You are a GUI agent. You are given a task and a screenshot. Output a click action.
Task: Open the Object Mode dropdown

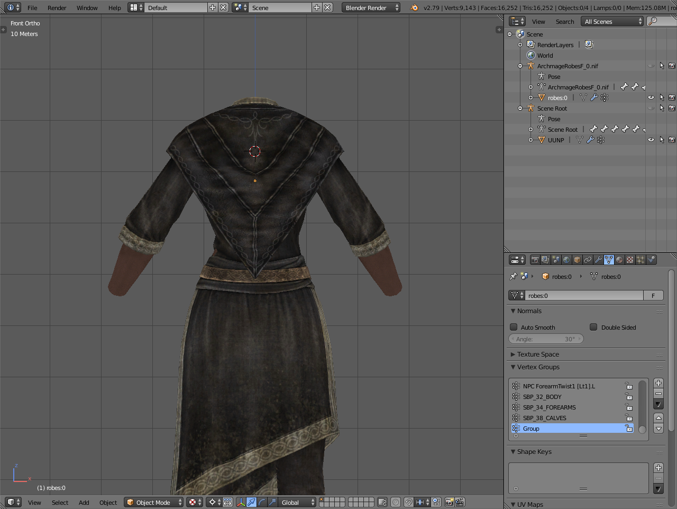154,502
